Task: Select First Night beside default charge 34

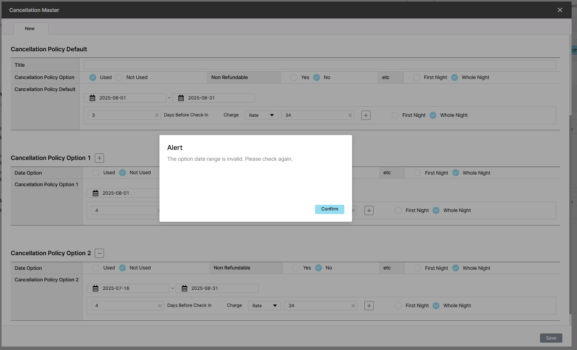Action: 395,115
